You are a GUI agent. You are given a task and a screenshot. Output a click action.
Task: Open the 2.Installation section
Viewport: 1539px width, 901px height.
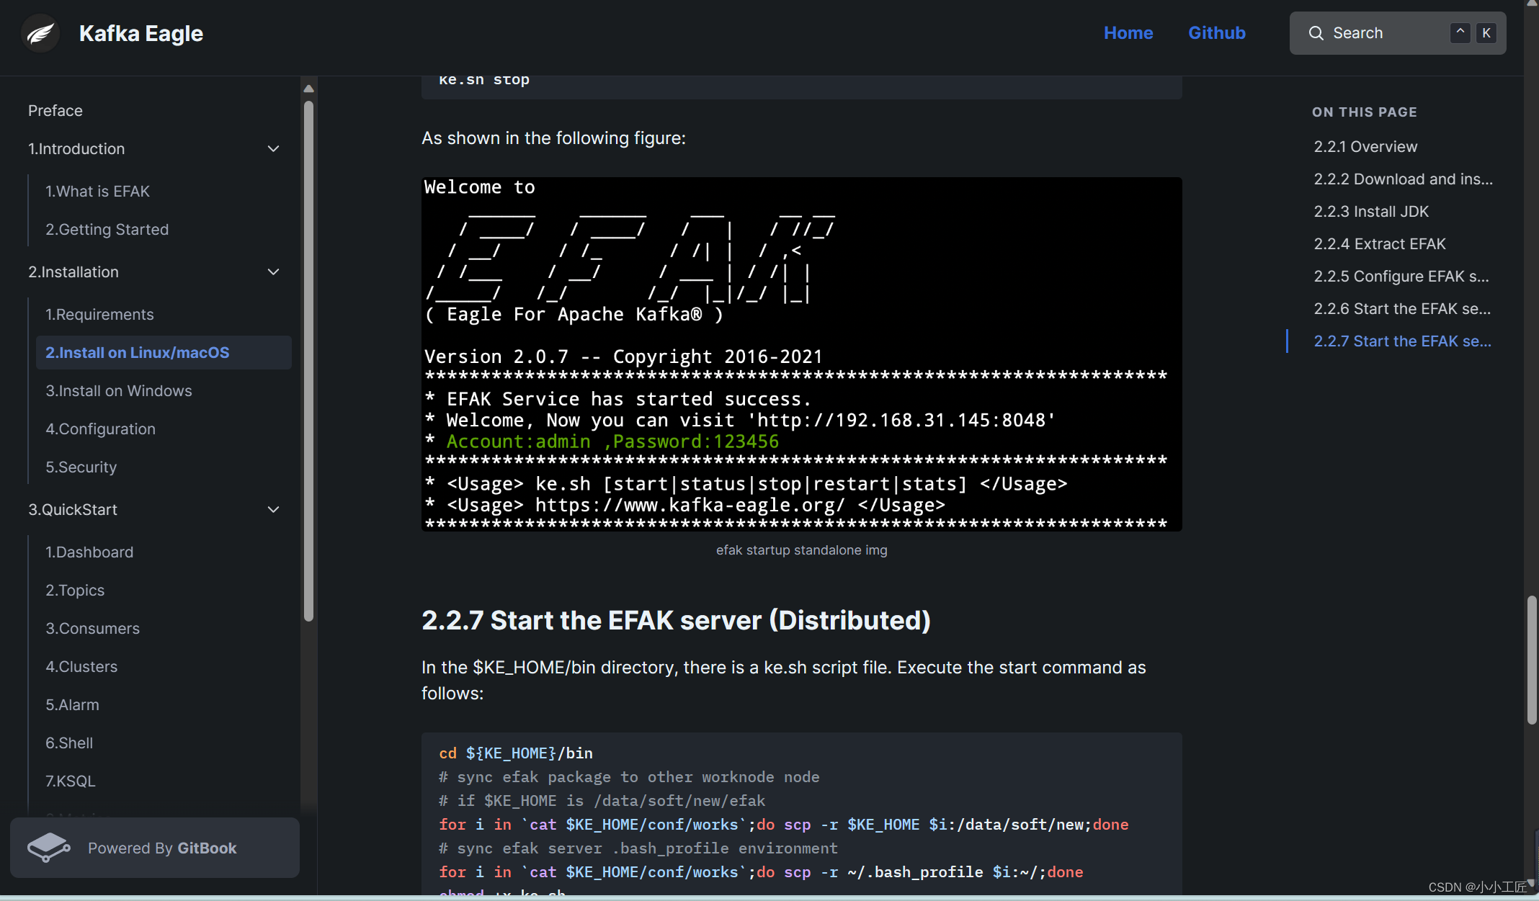tap(73, 272)
